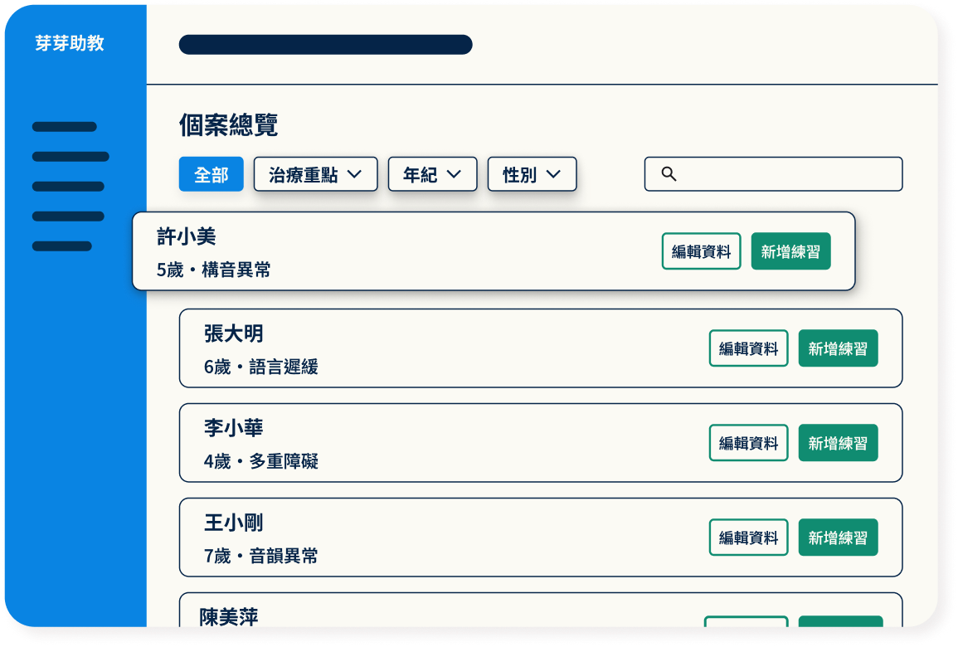Open the 許小美 case card
The image size is (958, 647).
398,251
